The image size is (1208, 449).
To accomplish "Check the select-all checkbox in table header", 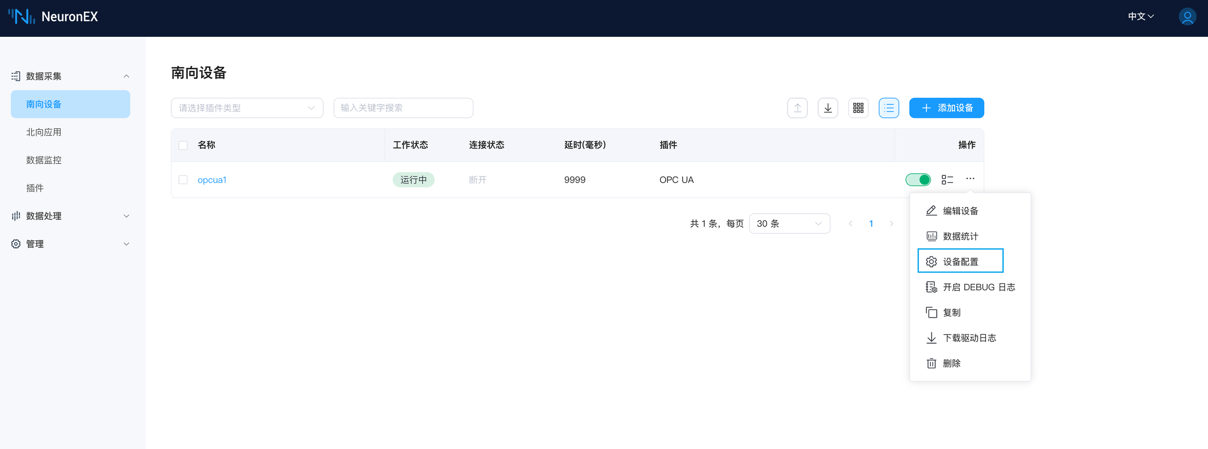I will (183, 145).
